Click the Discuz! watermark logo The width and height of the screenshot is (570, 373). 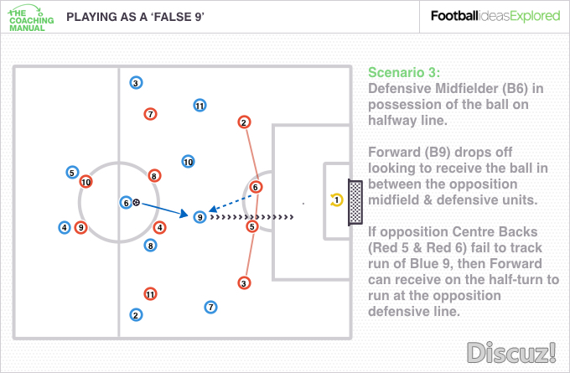pos(511,352)
